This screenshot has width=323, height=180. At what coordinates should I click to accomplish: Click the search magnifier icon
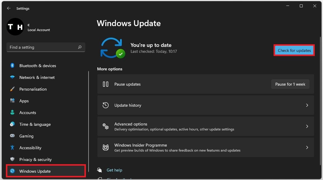point(80,47)
